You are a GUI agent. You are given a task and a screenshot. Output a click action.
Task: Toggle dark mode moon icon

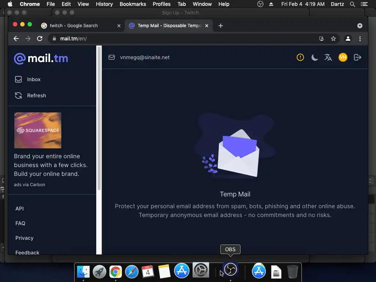(x=314, y=57)
